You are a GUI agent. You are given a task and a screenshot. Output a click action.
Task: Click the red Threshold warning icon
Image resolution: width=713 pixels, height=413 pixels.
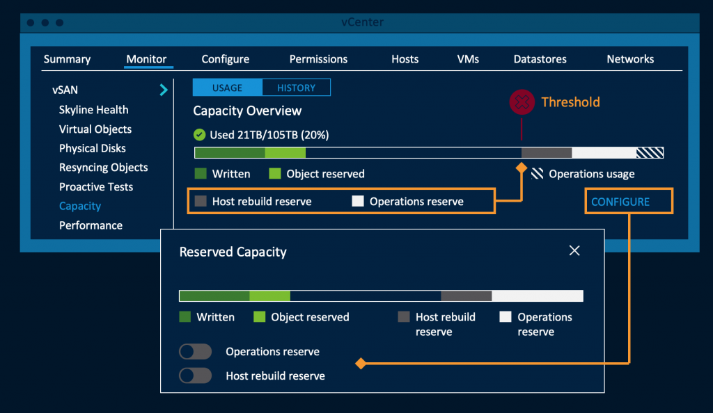click(522, 103)
